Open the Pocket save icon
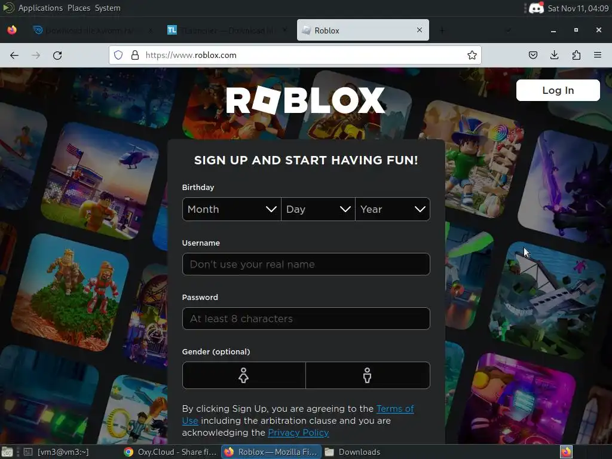The height and width of the screenshot is (459, 612). tap(533, 55)
